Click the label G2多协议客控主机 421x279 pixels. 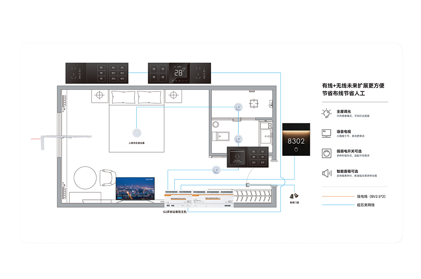(x=175, y=212)
